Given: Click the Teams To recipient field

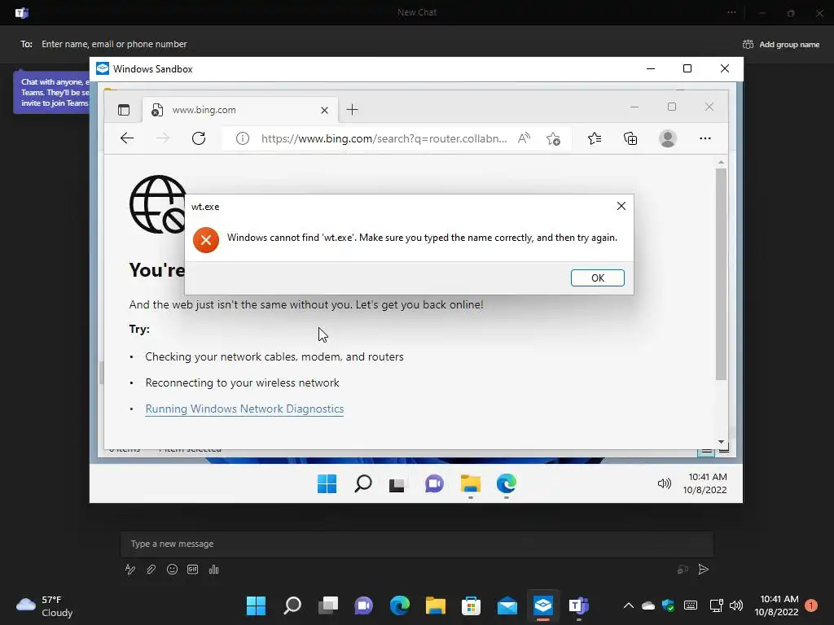Looking at the screenshot, I should point(114,44).
